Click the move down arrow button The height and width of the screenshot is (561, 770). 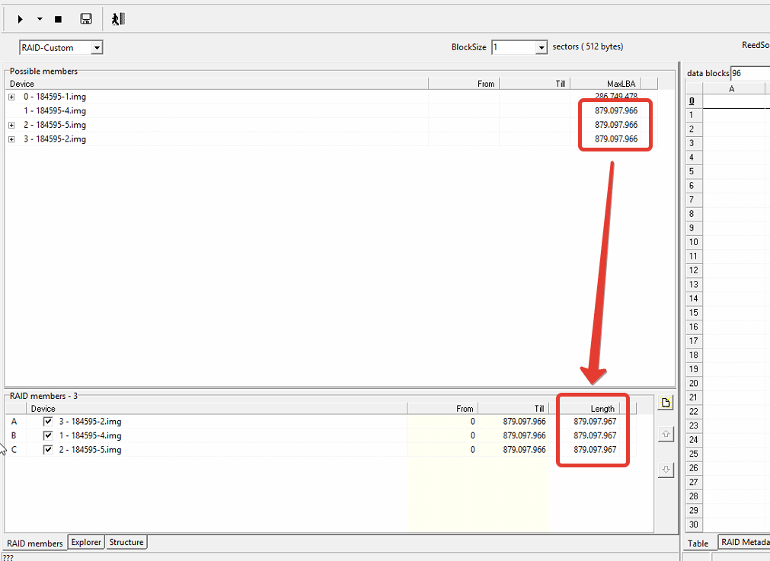point(666,470)
